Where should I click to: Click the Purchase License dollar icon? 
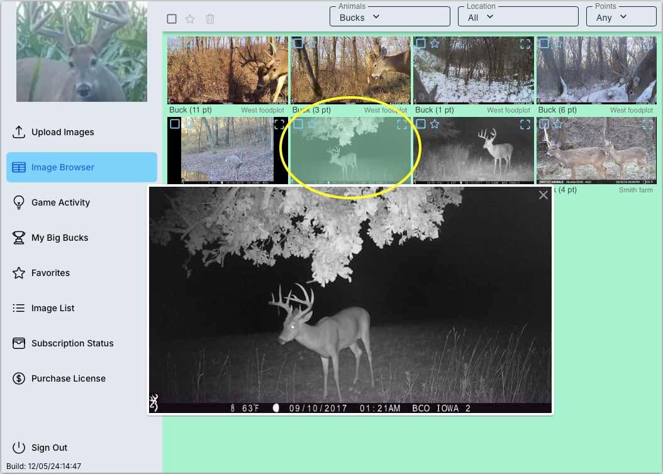(19, 378)
